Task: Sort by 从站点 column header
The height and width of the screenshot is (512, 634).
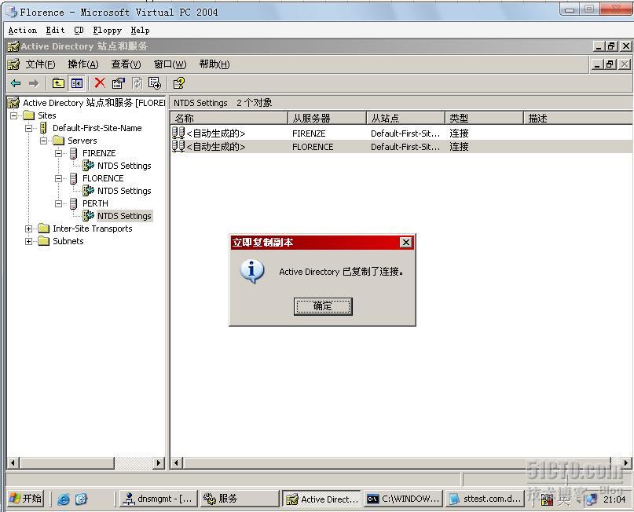Action: click(405, 118)
